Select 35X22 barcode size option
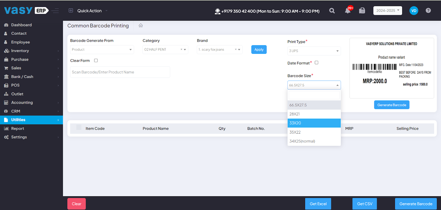 click(x=314, y=132)
